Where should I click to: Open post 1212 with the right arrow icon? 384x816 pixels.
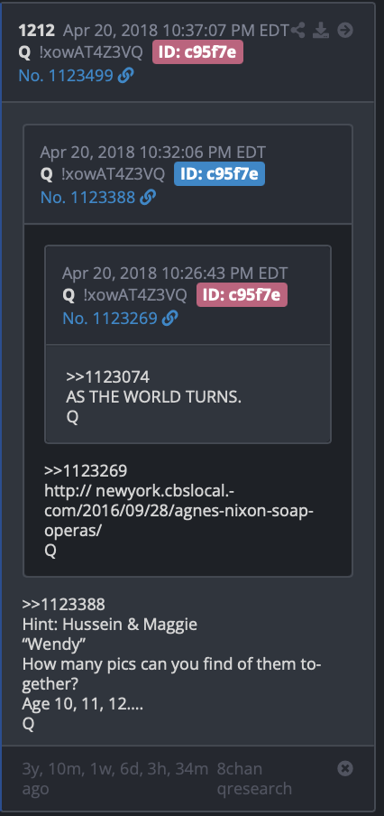(x=345, y=30)
